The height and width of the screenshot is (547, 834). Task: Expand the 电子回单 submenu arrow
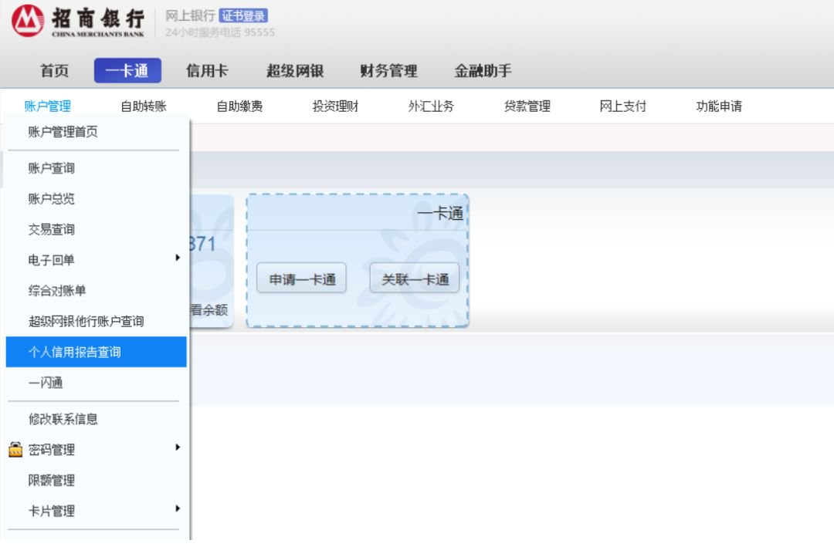coord(178,258)
